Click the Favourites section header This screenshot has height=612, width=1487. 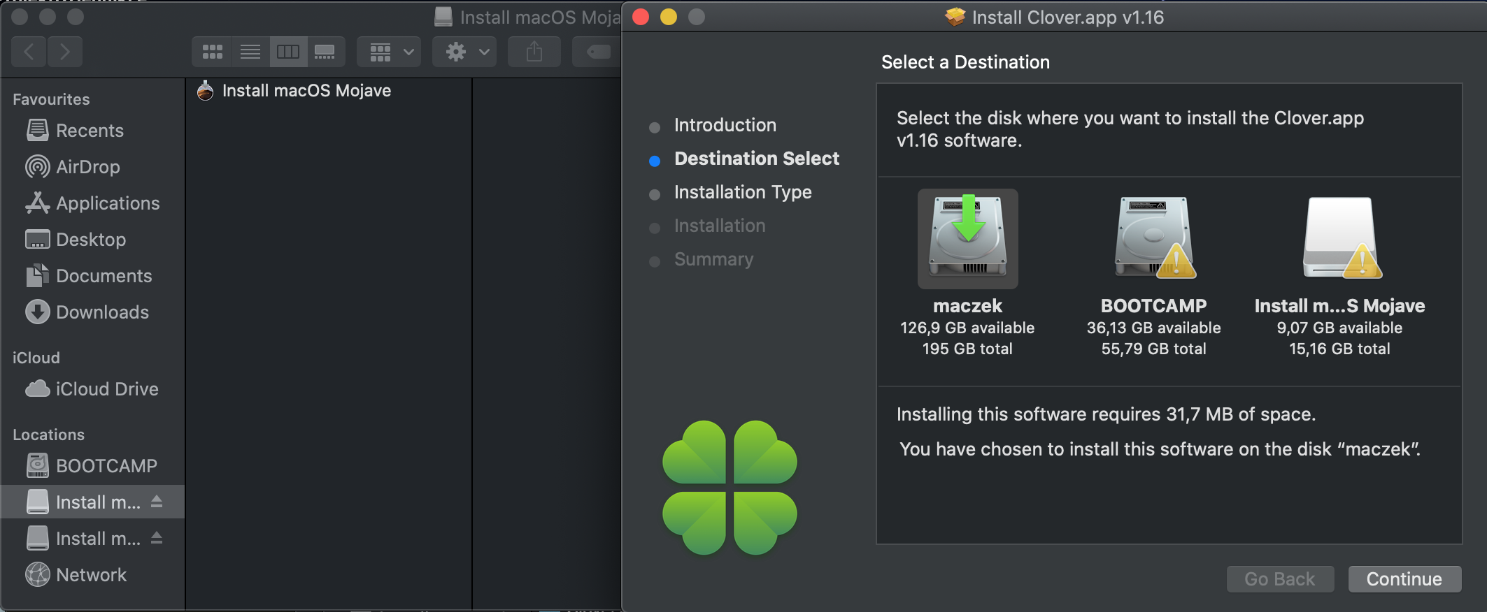click(51, 99)
